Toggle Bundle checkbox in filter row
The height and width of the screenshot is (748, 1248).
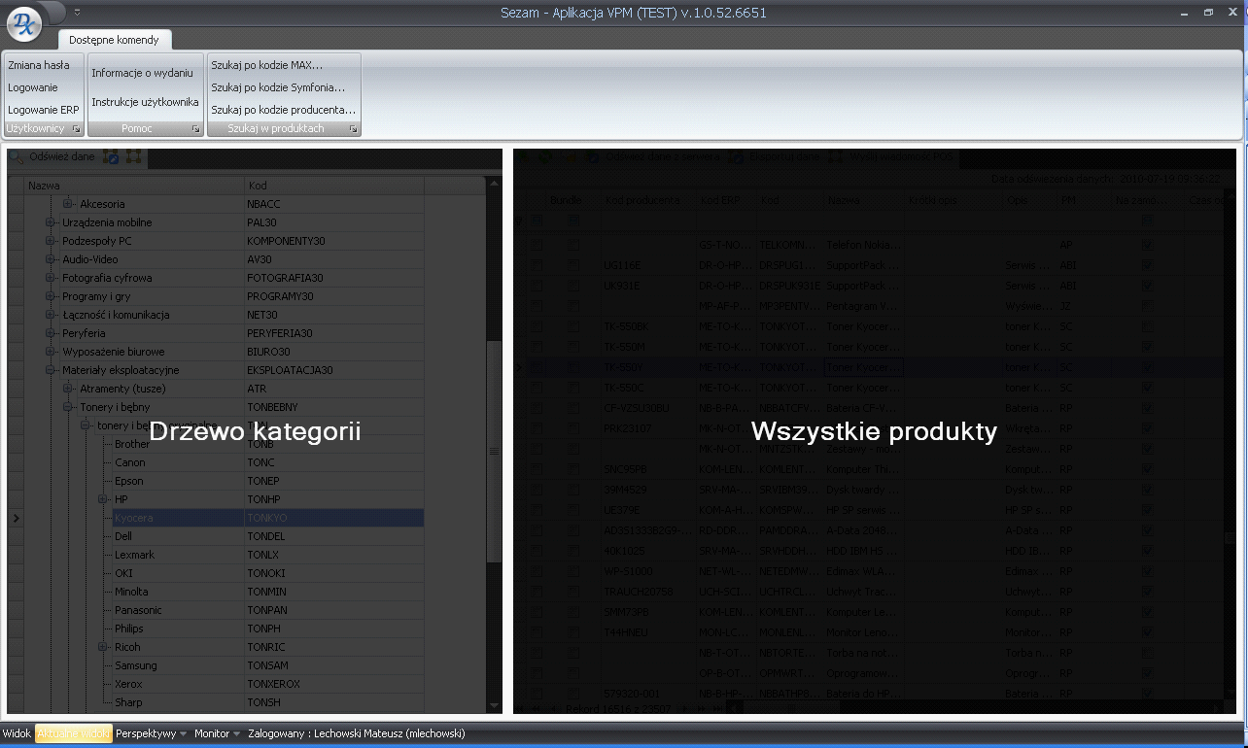click(x=573, y=221)
